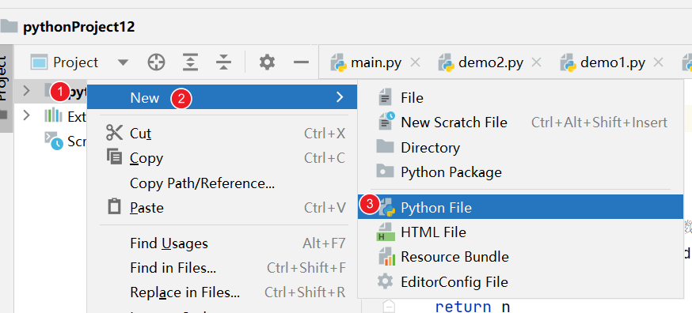Open the New submenu entry
Viewport: 692px width, 313px height.
222,97
